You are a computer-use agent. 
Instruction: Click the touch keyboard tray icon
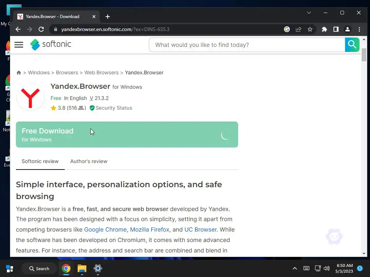click(x=306, y=268)
